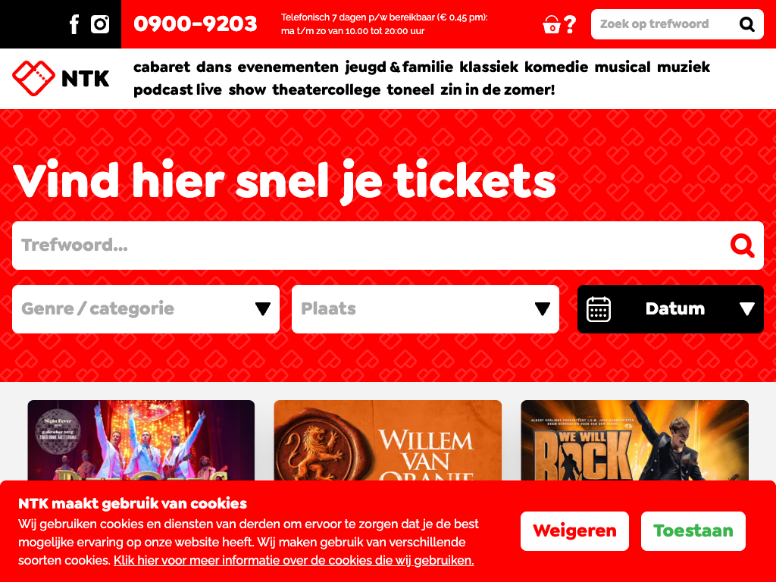
Task: Open the Datum date picker dropdown
Action: 670,309
